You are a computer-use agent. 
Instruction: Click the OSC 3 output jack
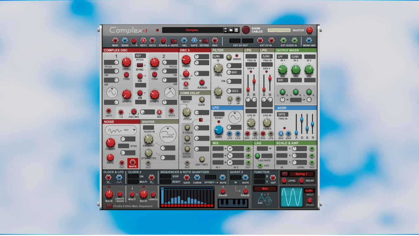(x=186, y=84)
